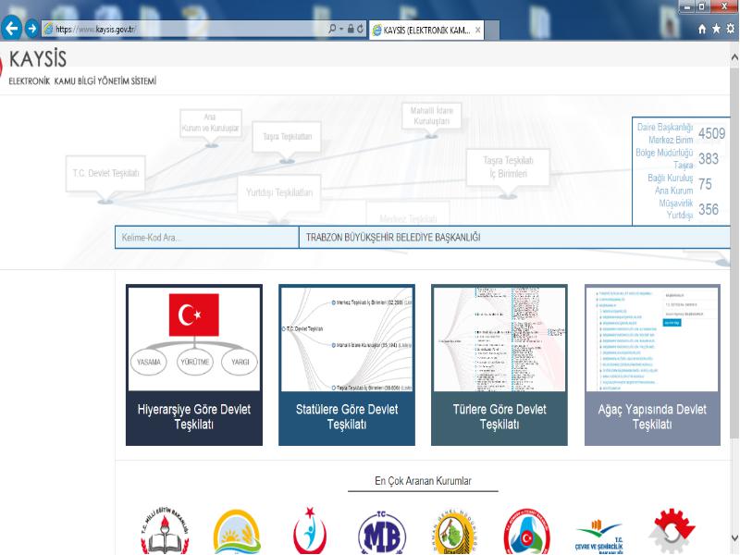This screenshot has height=555, width=740.
Task: Click the Bölge Müdürlüğü count 383
Action: point(709,158)
